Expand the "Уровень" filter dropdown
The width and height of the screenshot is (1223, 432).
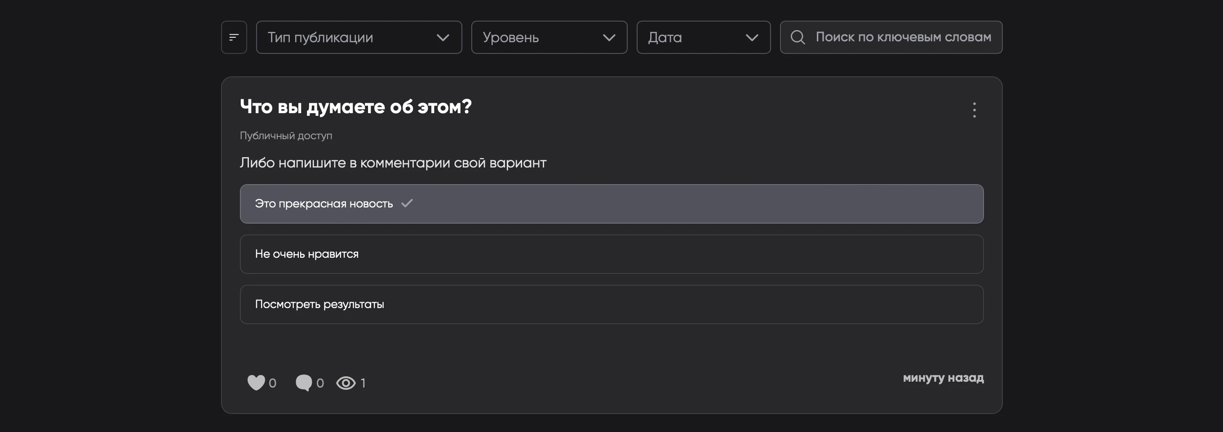(x=549, y=37)
